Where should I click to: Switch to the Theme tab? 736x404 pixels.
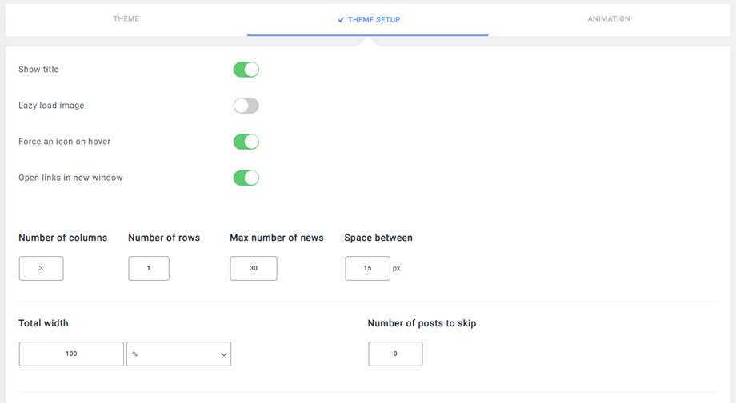126,19
